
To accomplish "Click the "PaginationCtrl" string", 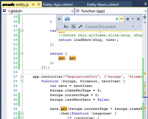I will coord(82,77).
